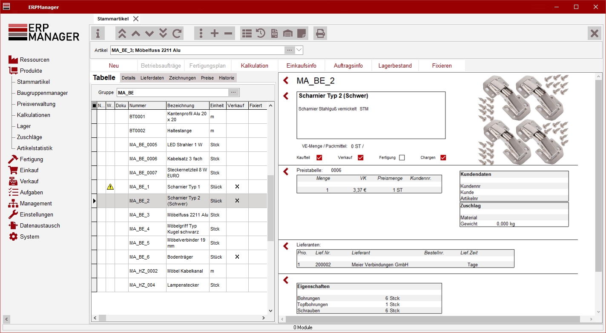Screen dimensions: 606x333
Task: Click the refresh arrow icon
Action: tap(177, 33)
